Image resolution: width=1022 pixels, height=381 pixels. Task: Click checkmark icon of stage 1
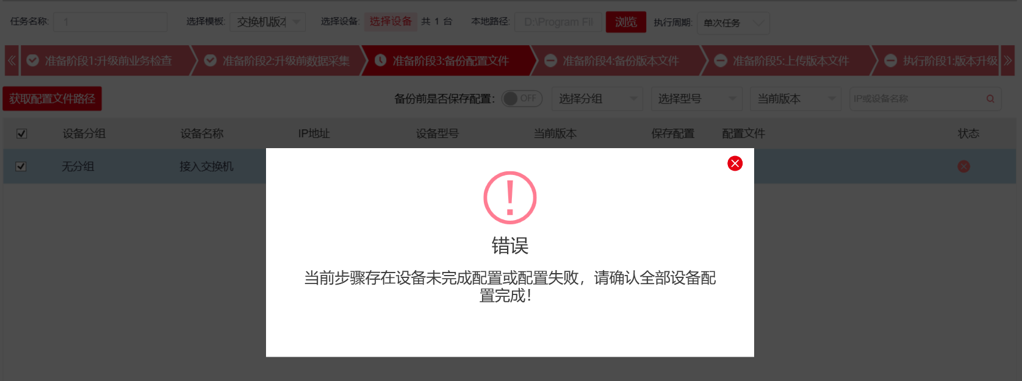(x=33, y=60)
